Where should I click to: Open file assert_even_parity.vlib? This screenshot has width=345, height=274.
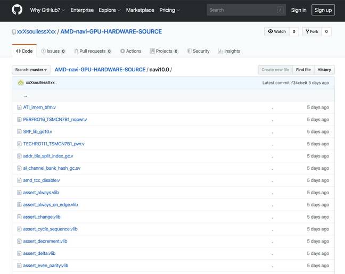pyautogui.click(x=46, y=265)
